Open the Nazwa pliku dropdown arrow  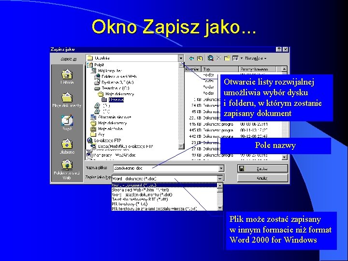221,169
